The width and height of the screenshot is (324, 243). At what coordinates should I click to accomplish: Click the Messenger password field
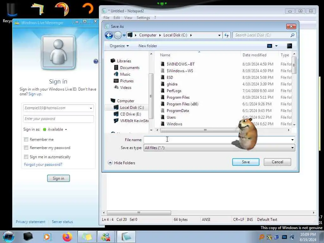pos(59,119)
